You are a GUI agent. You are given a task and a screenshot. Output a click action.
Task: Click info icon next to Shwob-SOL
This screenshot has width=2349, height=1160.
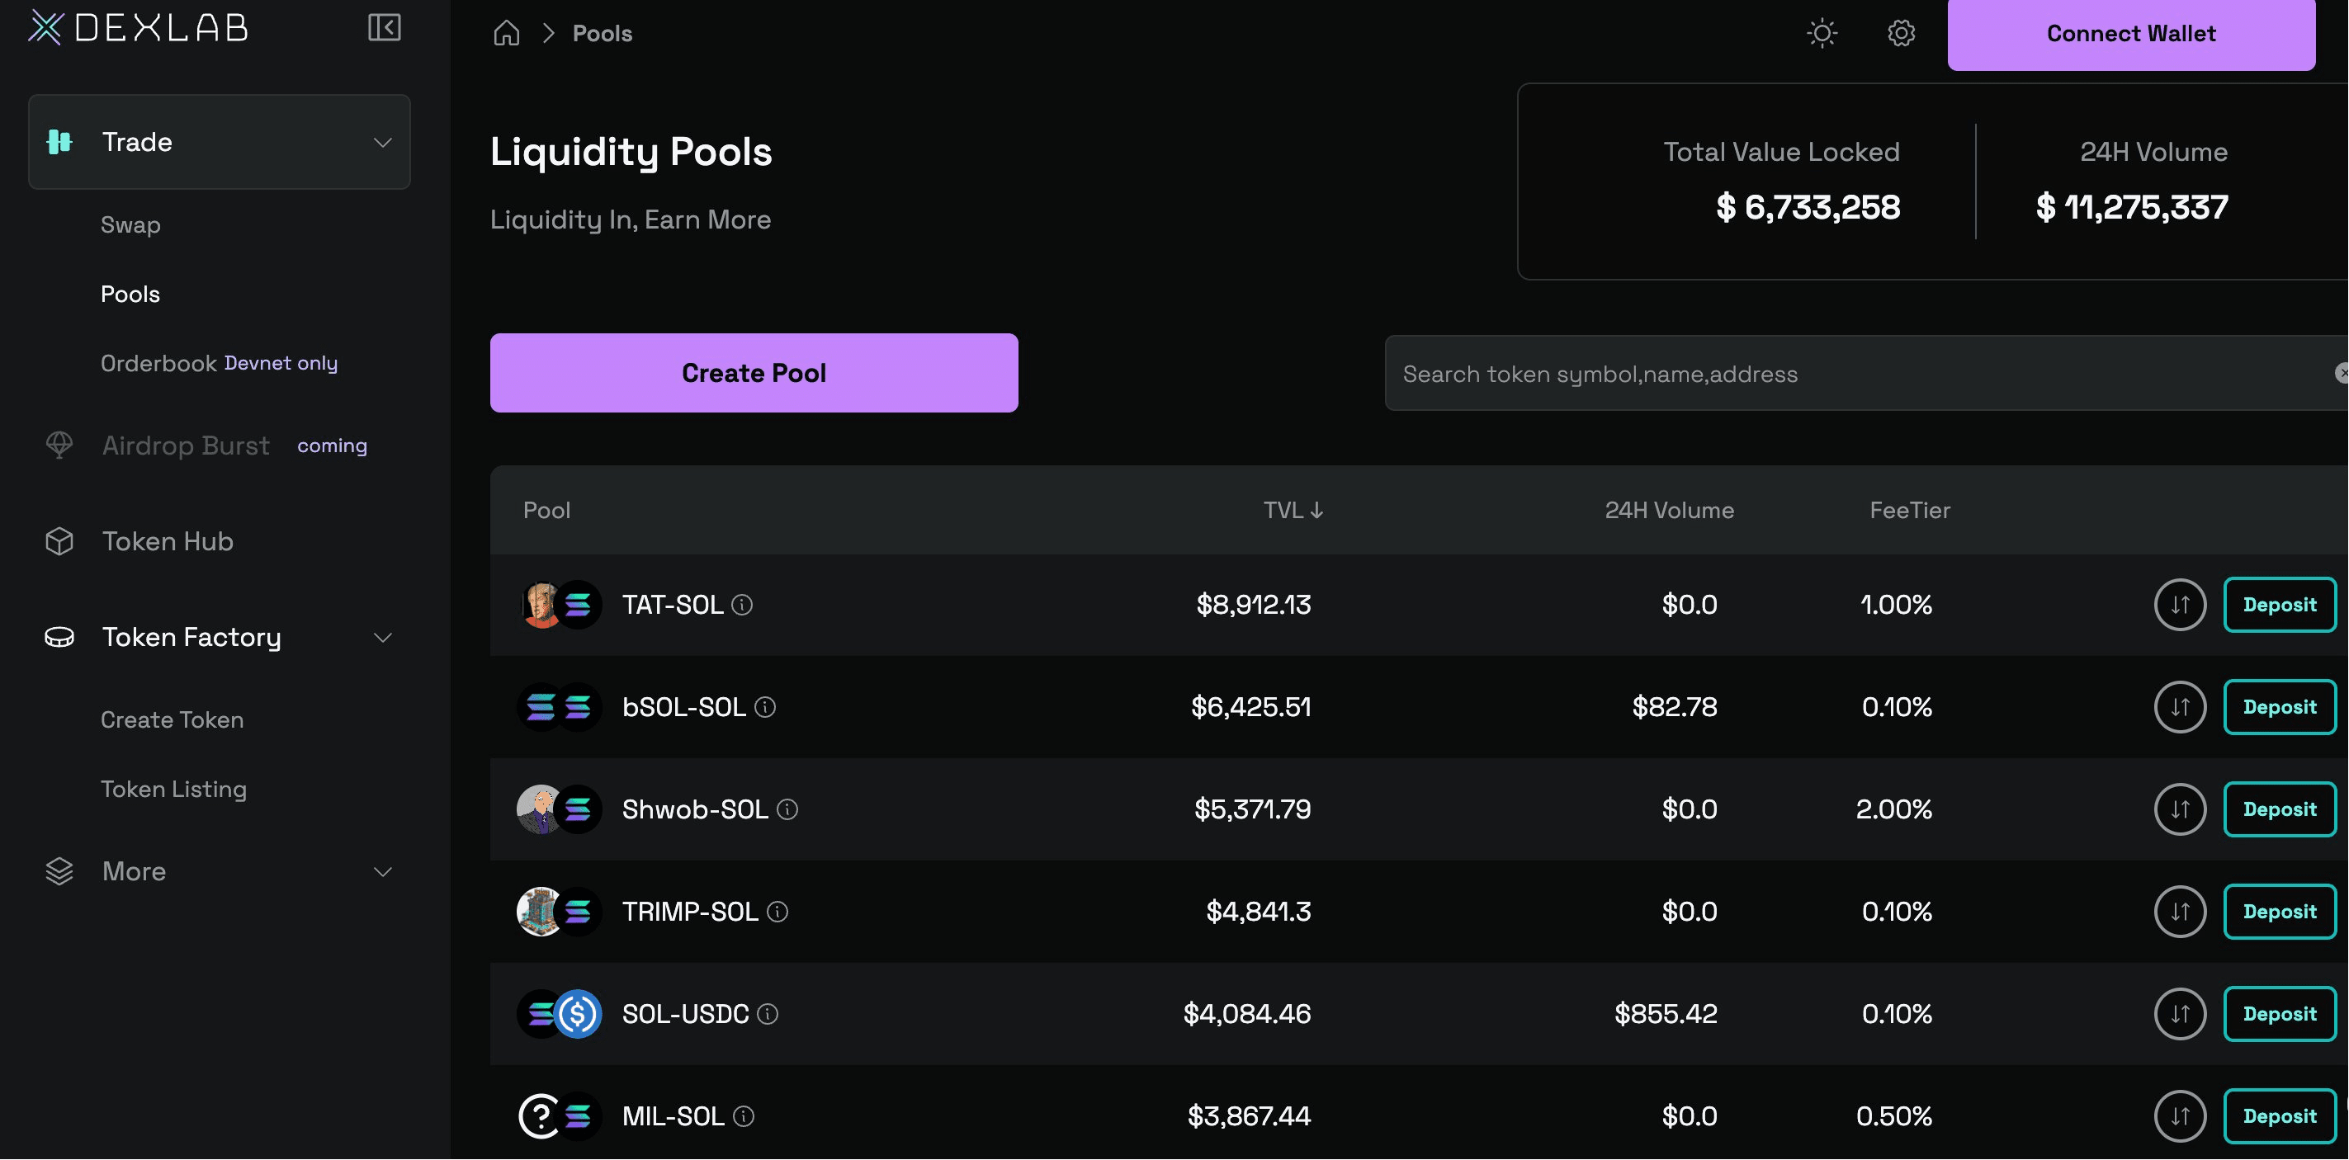coord(788,809)
